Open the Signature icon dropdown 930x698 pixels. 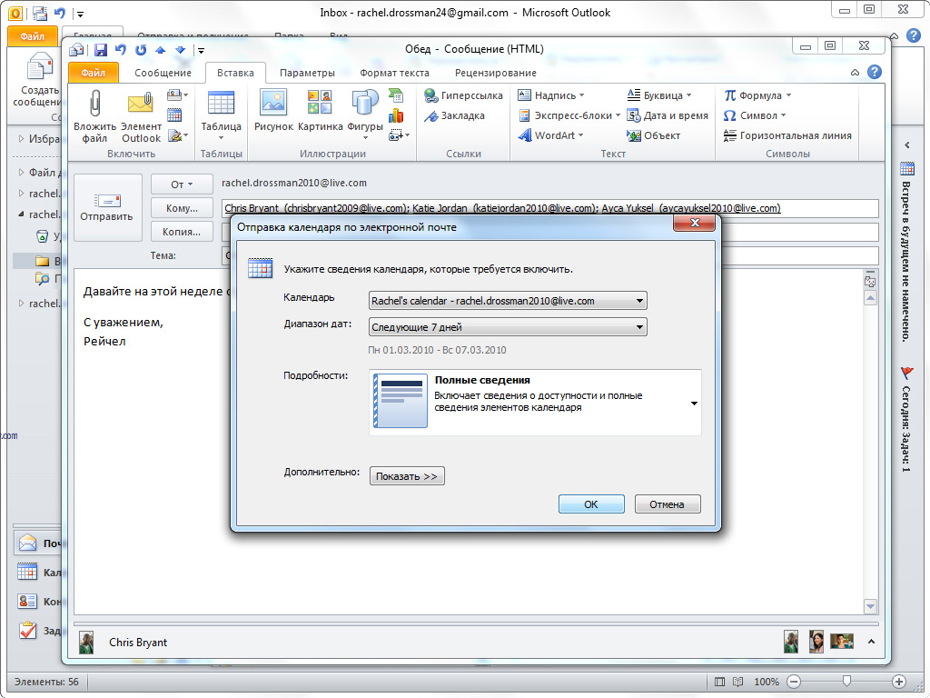pyautogui.click(x=177, y=136)
